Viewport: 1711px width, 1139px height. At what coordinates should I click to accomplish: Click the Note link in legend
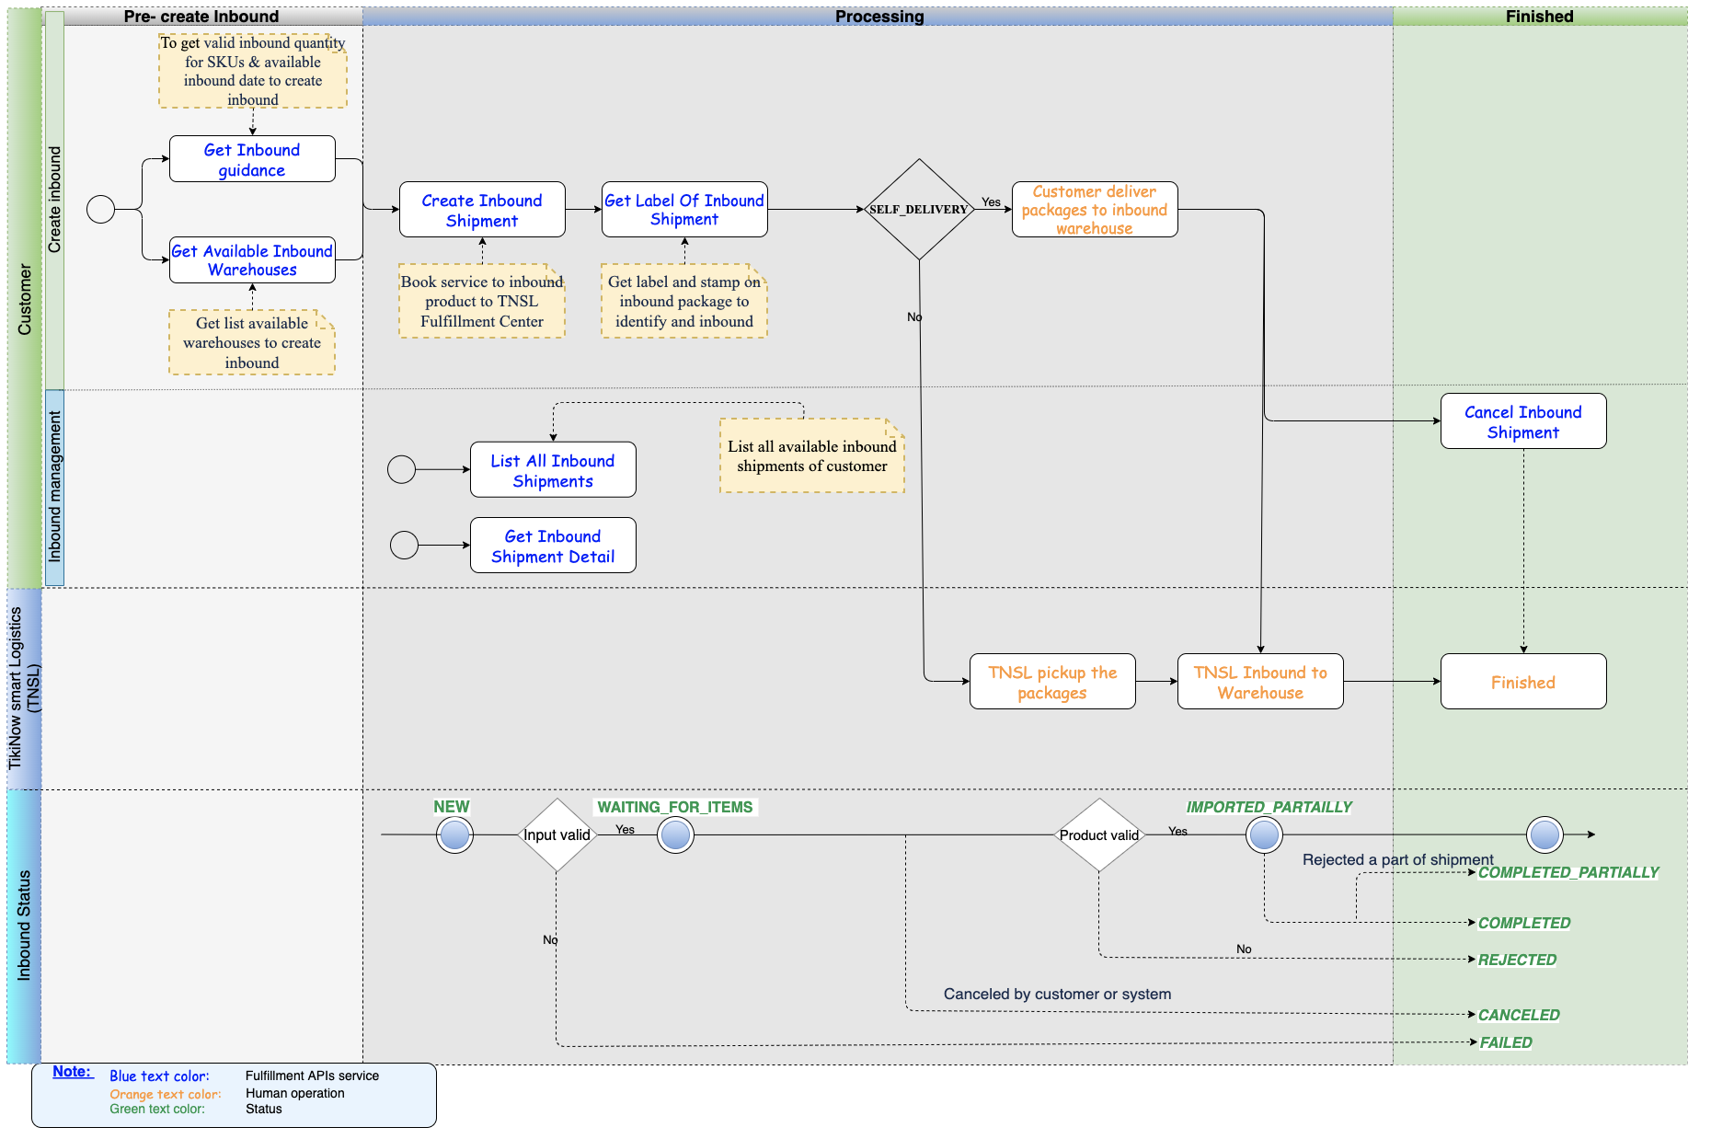click(73, 1071)
